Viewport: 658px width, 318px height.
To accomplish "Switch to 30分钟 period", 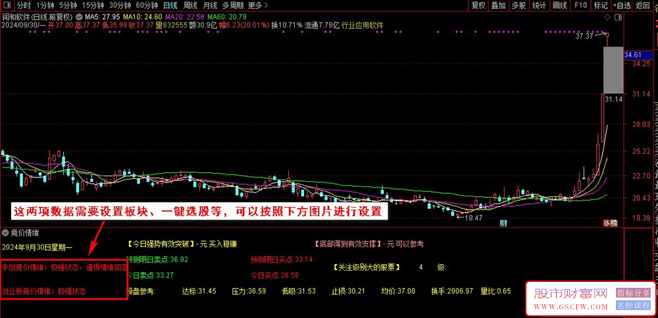I will click(x=120, y=5).
